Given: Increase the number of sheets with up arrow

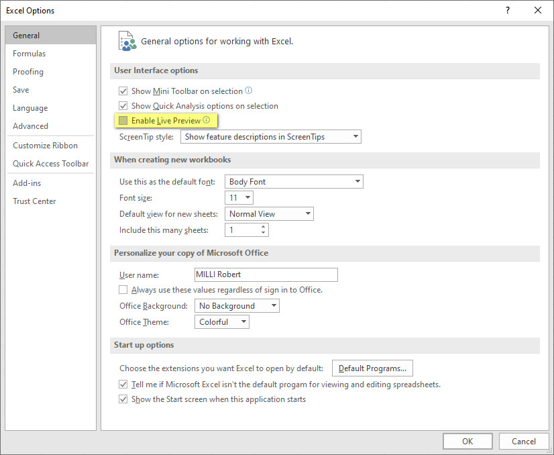Looking at the screenshot, I should tap(263, 227).
